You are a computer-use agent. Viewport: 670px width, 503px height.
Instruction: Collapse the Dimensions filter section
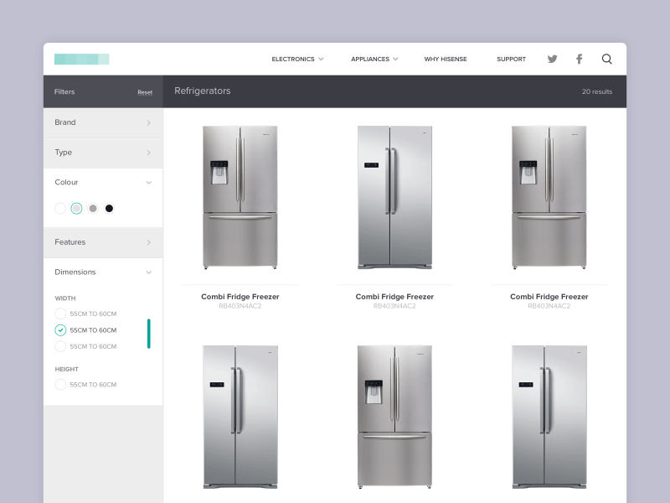click(x=103, y=272)
